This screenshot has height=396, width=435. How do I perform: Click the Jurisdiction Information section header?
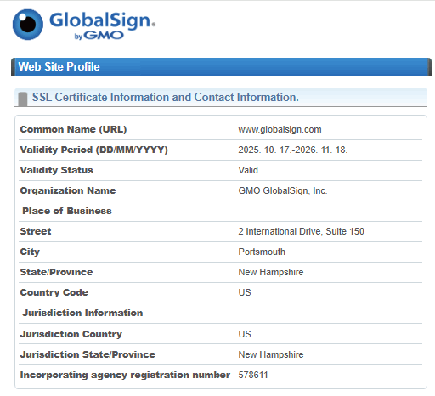82,313
